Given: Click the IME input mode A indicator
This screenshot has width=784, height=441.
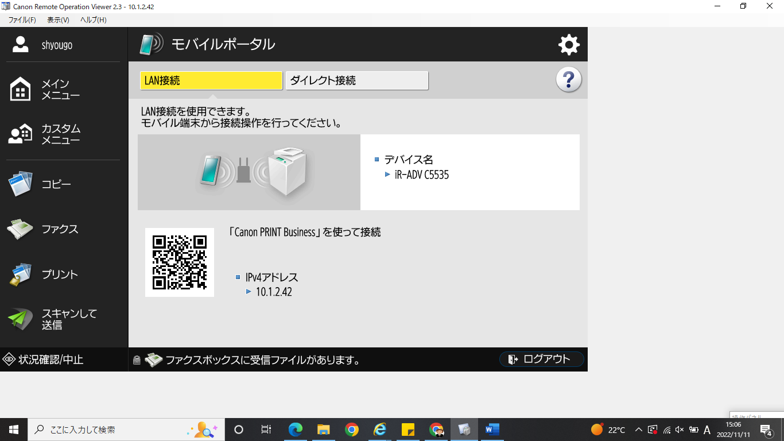Looking at the screenshot, I should (x=707, y=430).
